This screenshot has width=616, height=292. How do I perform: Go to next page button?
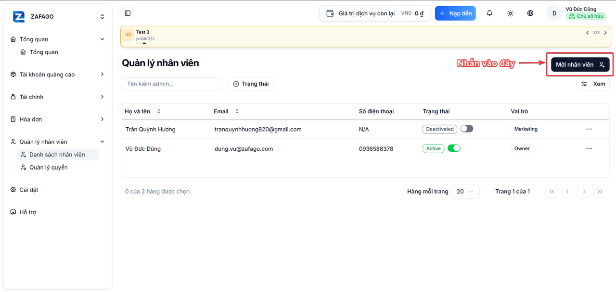(584, 191)
